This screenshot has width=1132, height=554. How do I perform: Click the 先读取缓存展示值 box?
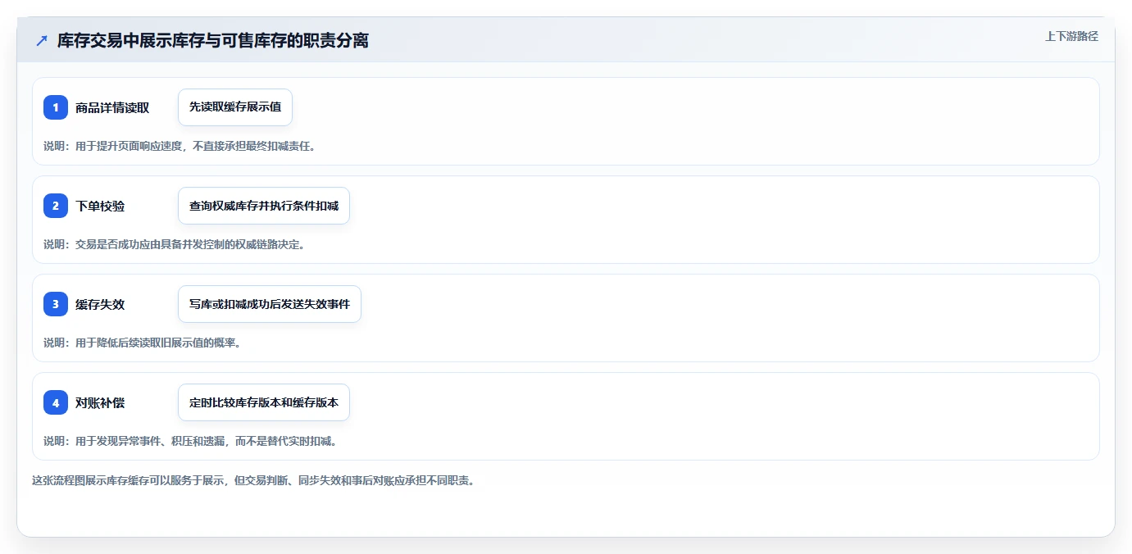coord(235,107)
